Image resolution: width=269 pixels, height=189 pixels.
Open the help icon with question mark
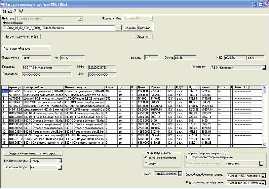coord(15,11)
